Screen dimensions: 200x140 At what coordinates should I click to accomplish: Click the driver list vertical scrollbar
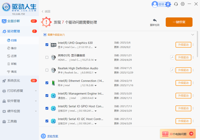click(197, 44)
